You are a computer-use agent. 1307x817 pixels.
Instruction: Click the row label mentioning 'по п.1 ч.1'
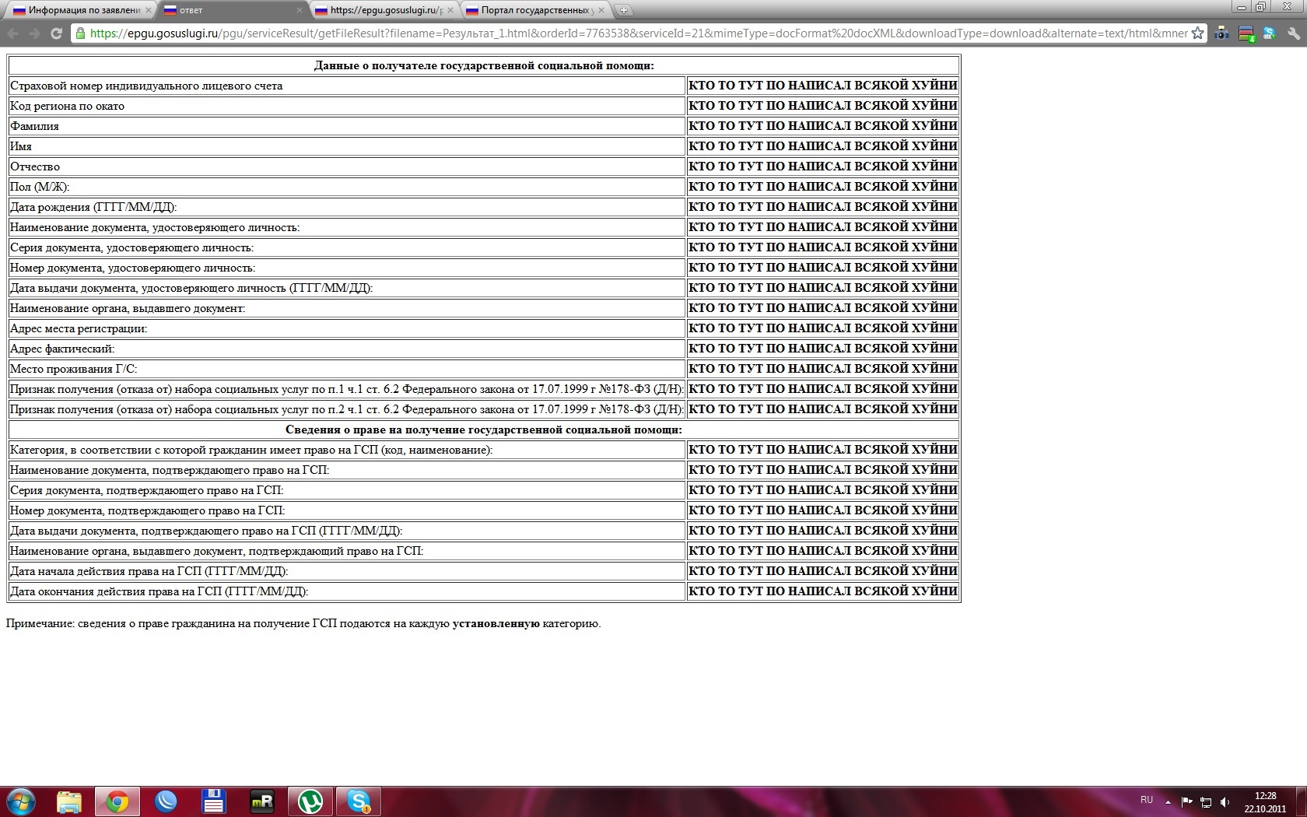pos(347,389)
